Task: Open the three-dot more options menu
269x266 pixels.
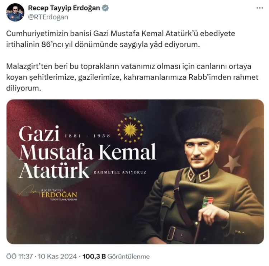Action: point(260,8)
